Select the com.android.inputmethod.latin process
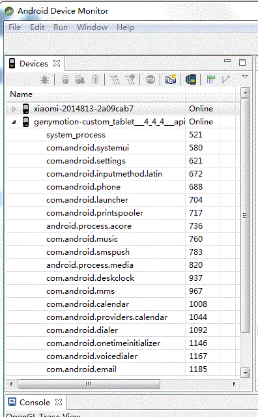The height and width of the screenshot is (417, 258). tap(104, 174)
